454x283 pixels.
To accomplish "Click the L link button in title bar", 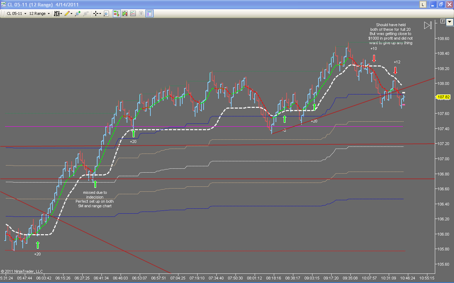I will (423, 5).
